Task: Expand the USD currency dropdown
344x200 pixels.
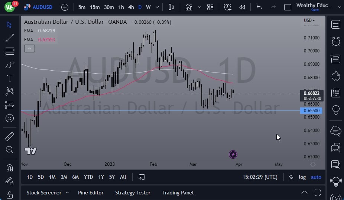Action: [309, 20]
